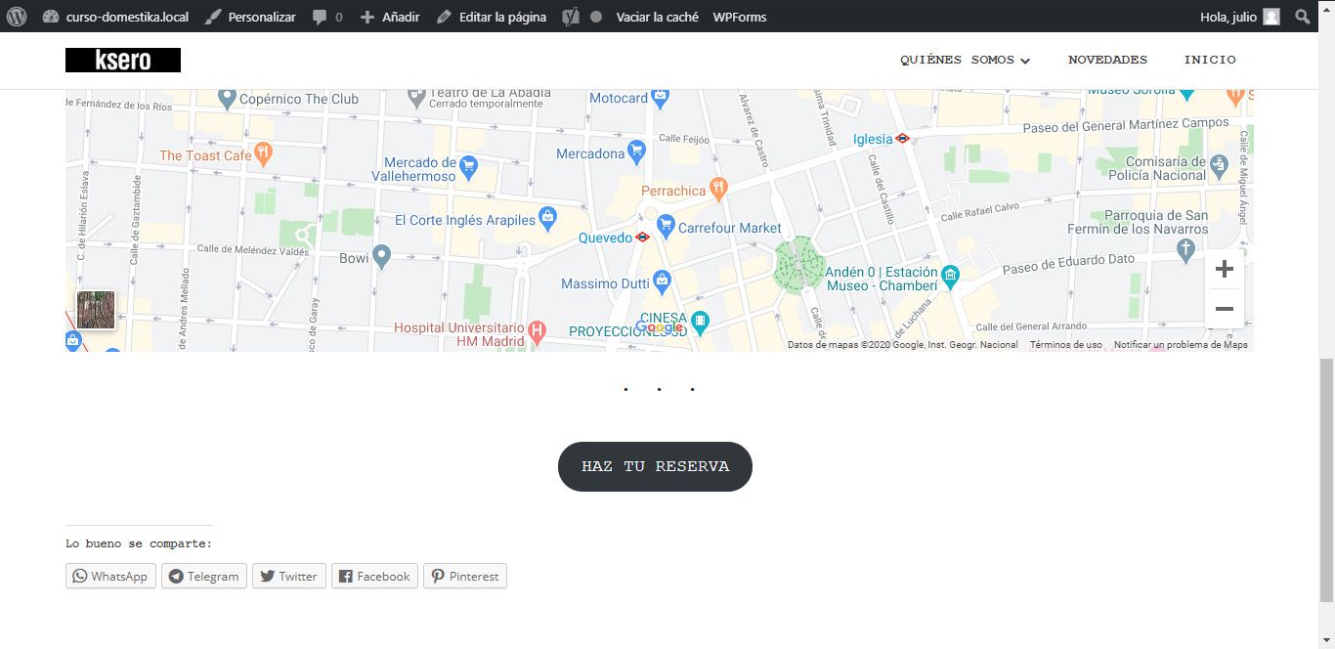Image resolution: width=1335 pixels, height=649 pixels.
Task: Click the ksero site logo
Action: click(123, 60)
